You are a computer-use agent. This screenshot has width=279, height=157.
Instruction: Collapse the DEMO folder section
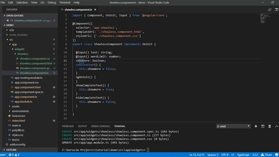[10, 25]
